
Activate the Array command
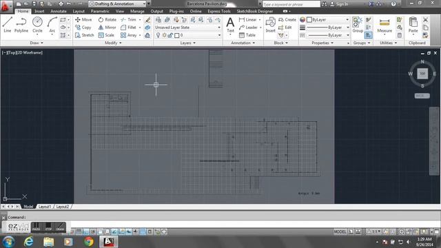129,35
